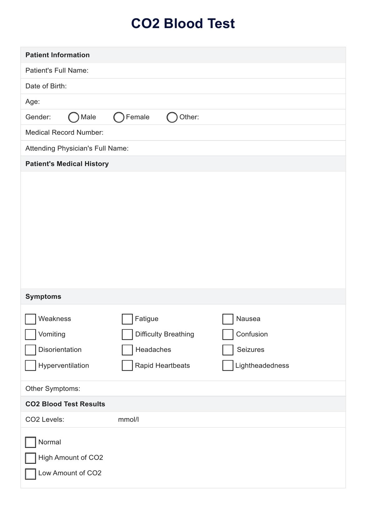Check the High Amount of CO2 box
Viewport: 367px width, 509px height.
coord(30,458)
